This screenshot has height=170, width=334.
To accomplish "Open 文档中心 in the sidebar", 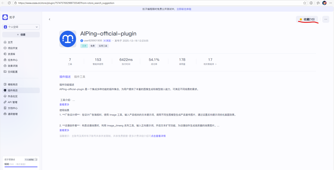I will point(21,108).
